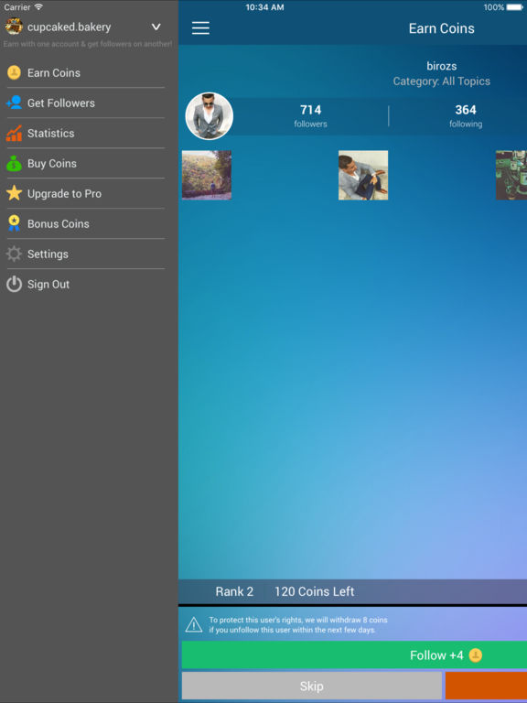Select Sign Out in the sidebar
This screenshot has height=703, width=527.
pos(85,284)
